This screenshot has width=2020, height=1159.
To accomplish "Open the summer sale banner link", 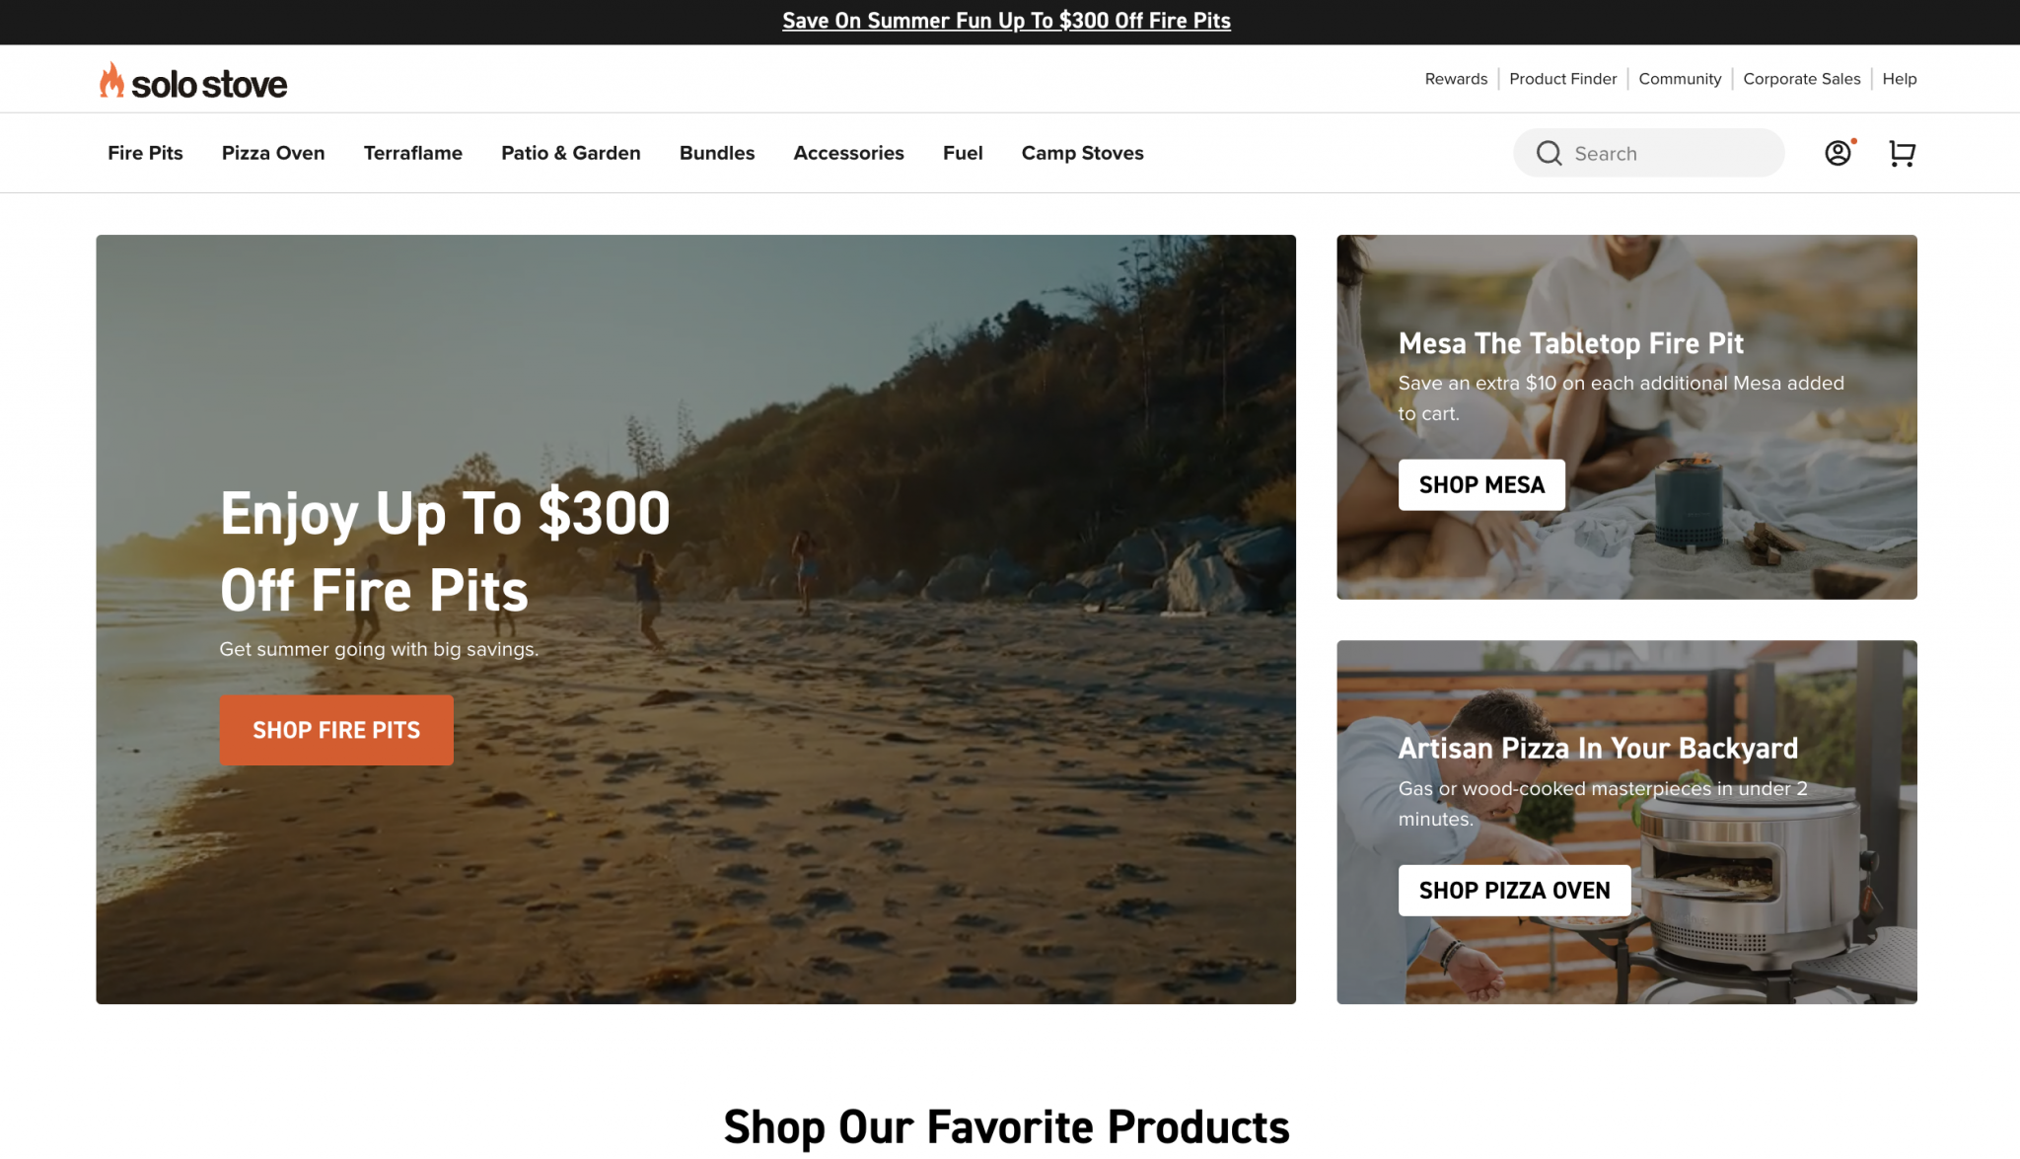I will (1006, 21).
